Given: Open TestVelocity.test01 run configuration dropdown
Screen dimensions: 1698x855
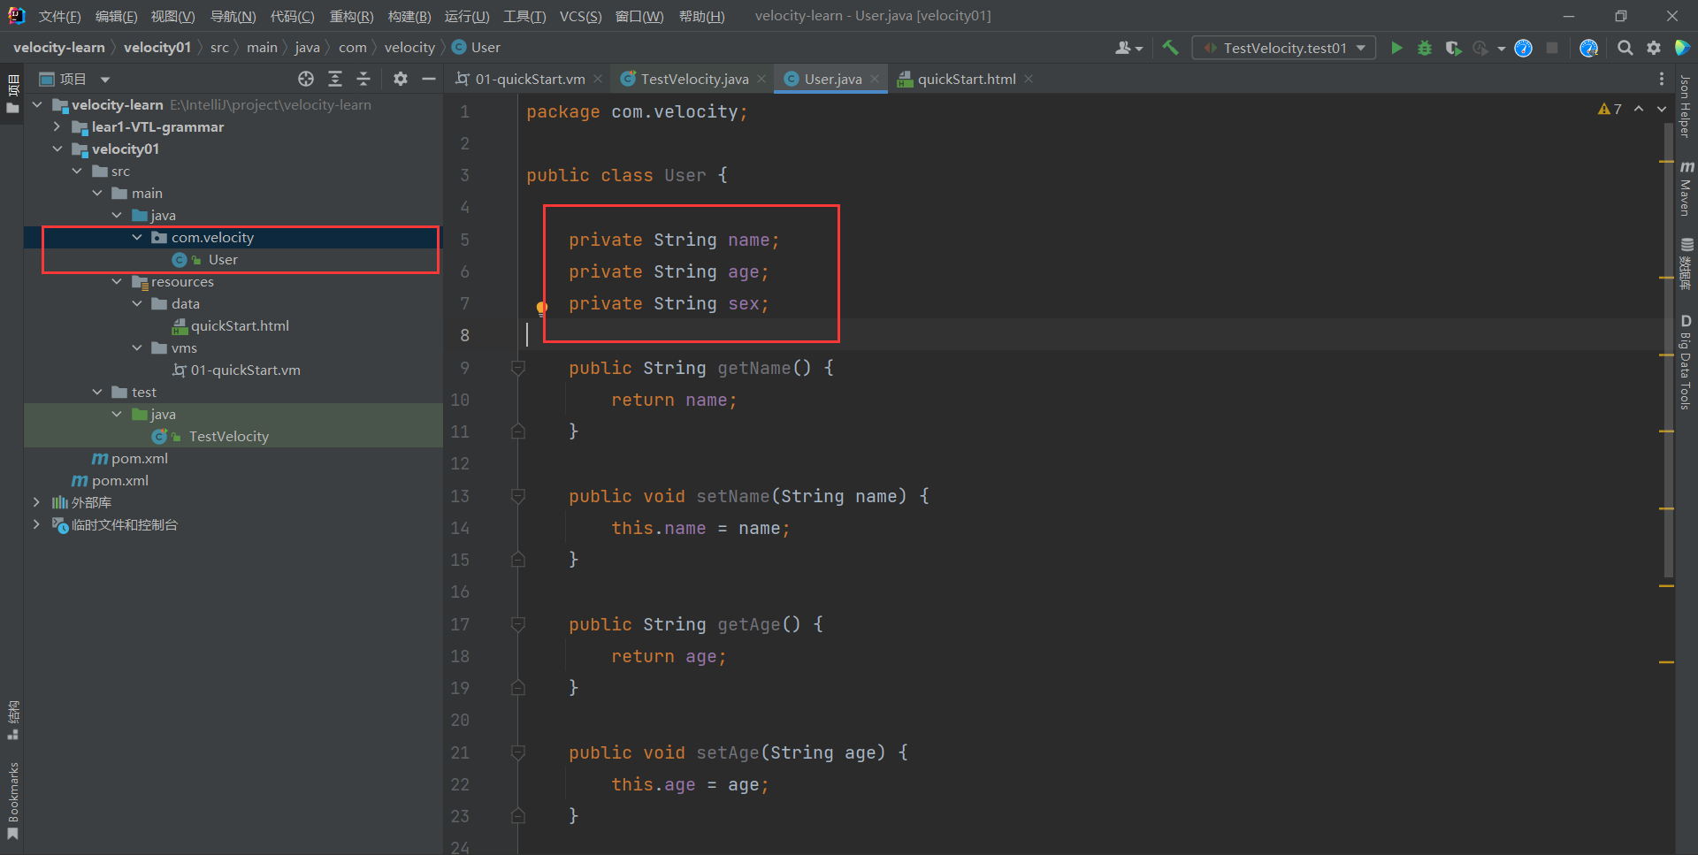Looking at the screenshot, I should coord(1284,48).
